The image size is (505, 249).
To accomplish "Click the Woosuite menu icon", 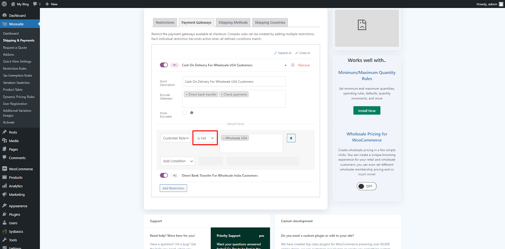I will (4, 24).
